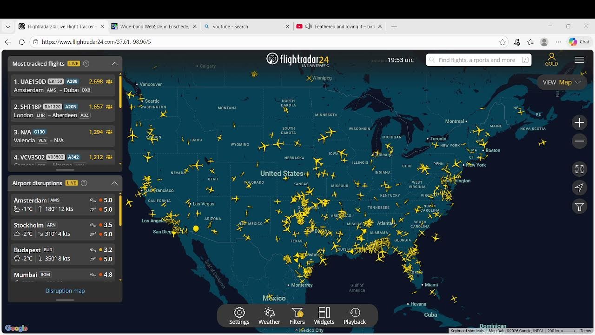
Task: Open map Terms link
Action: [586, 331]
